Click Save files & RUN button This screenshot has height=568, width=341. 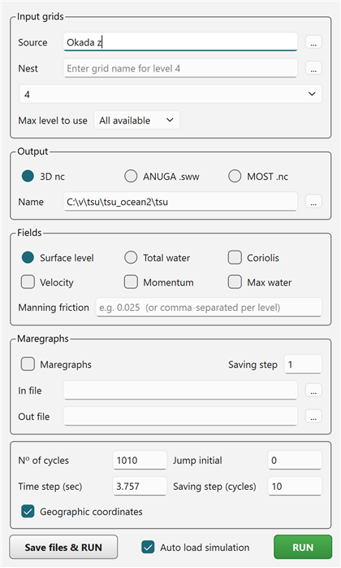click(63, 547)
